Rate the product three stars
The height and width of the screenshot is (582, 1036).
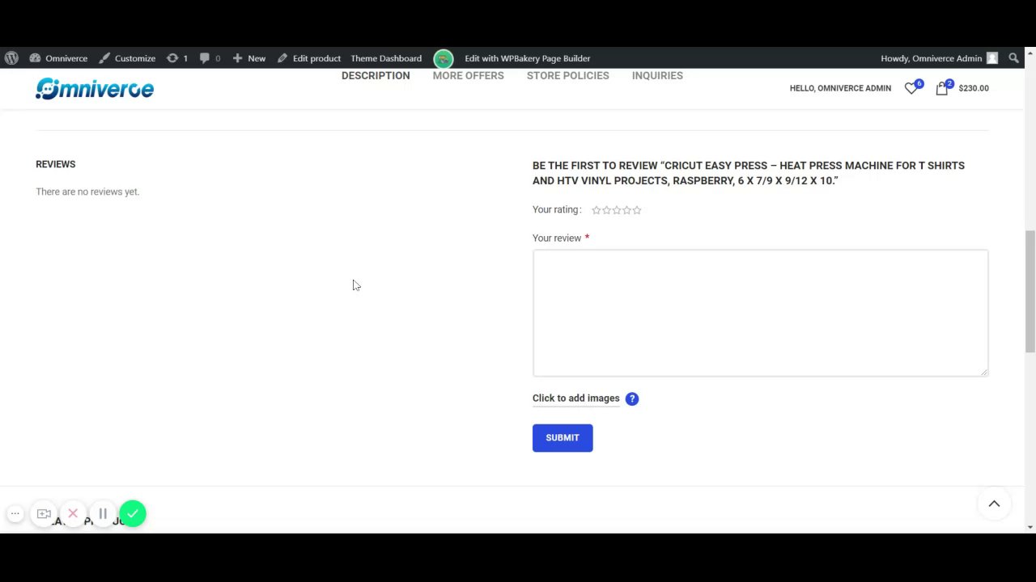click(617, 210)
